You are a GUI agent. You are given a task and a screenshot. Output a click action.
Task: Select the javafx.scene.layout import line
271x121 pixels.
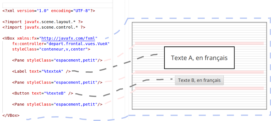(x=44, y=22)
